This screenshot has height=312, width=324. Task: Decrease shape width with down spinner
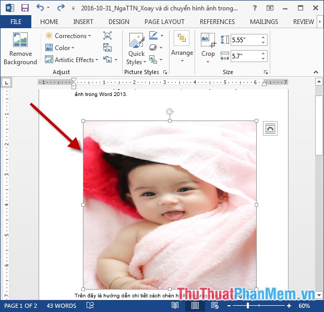tap(263, 58)
